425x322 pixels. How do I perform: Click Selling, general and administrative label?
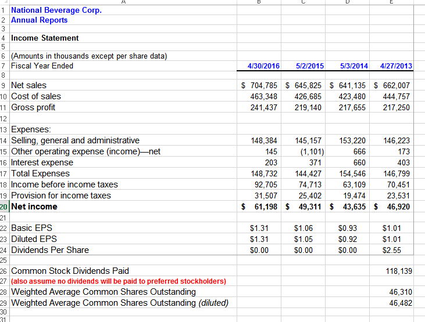click(x=75, y=140)
